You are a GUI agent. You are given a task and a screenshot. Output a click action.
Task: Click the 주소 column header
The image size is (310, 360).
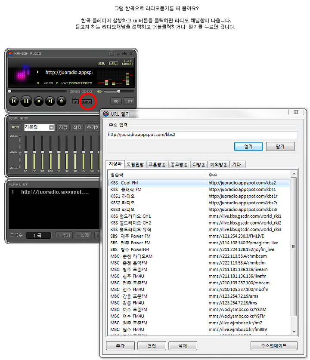coord(248,175)
